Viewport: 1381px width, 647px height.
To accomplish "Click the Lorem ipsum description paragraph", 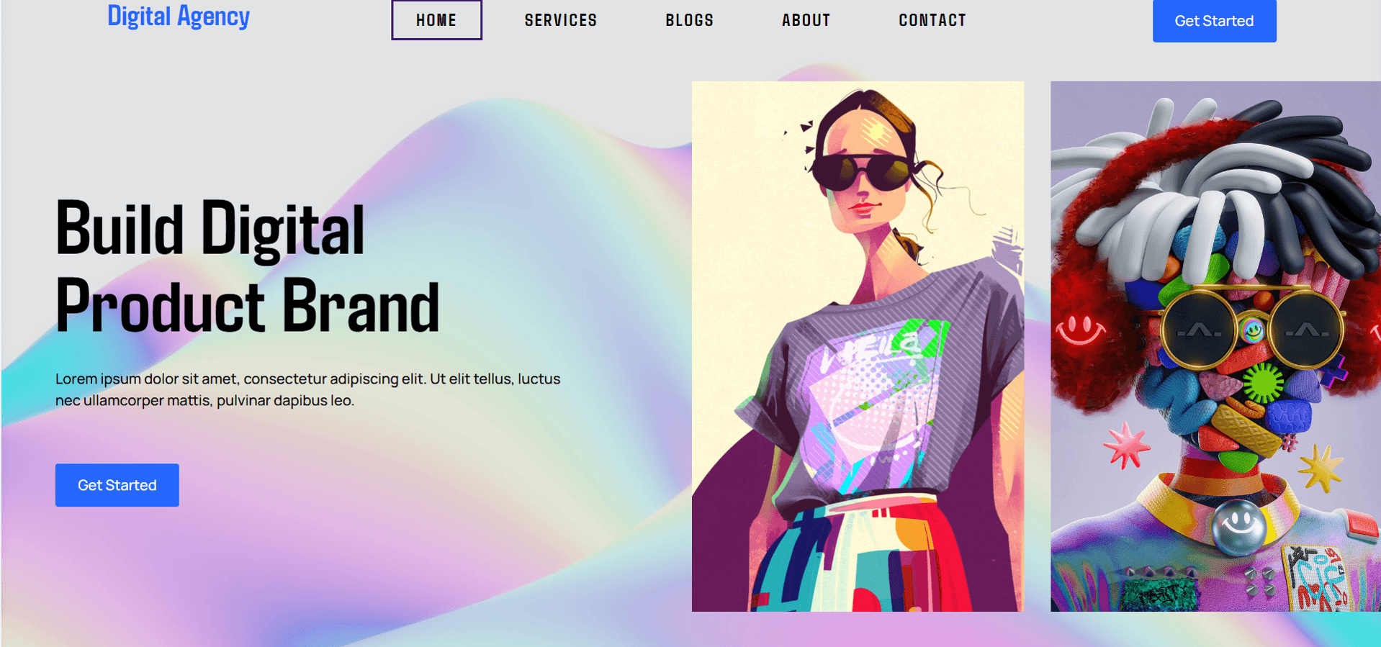I will (x=308, y=389).
